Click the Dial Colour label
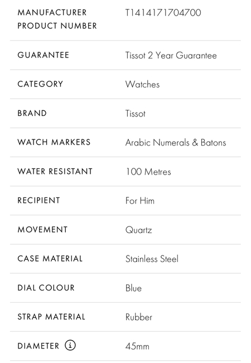Viewport: 251px width, 363px height. click(46, 288)
